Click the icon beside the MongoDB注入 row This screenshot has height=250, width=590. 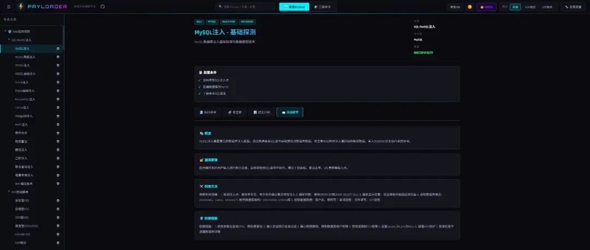[58, 117]
